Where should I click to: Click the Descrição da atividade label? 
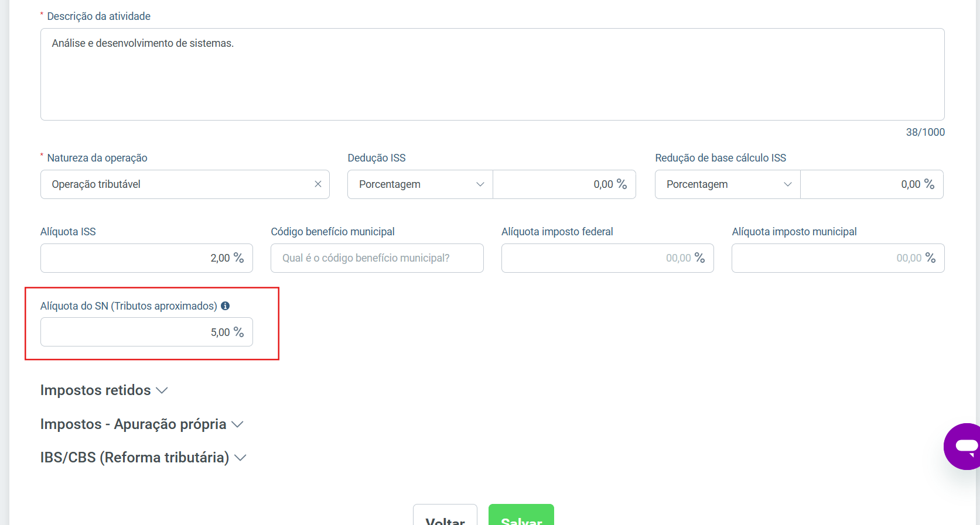tap(98, 16)
